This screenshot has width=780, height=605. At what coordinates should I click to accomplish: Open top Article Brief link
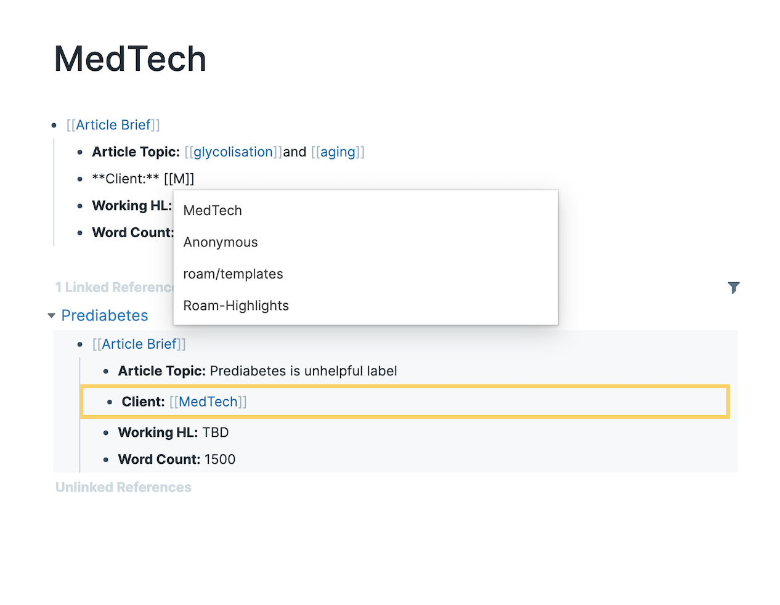(113, 125)
